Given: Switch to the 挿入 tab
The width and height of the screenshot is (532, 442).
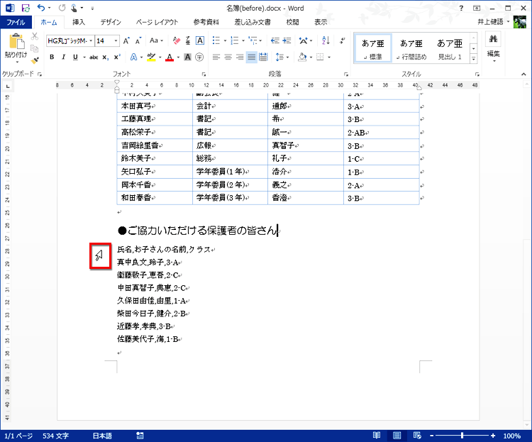Looking at the screenshot, I should (79, 22).
